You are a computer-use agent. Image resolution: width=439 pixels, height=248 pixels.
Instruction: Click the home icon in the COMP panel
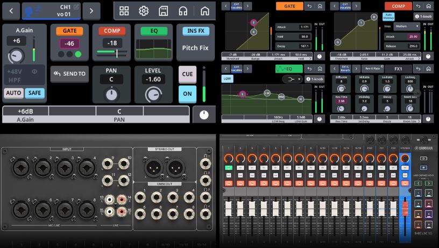[428, 6]
